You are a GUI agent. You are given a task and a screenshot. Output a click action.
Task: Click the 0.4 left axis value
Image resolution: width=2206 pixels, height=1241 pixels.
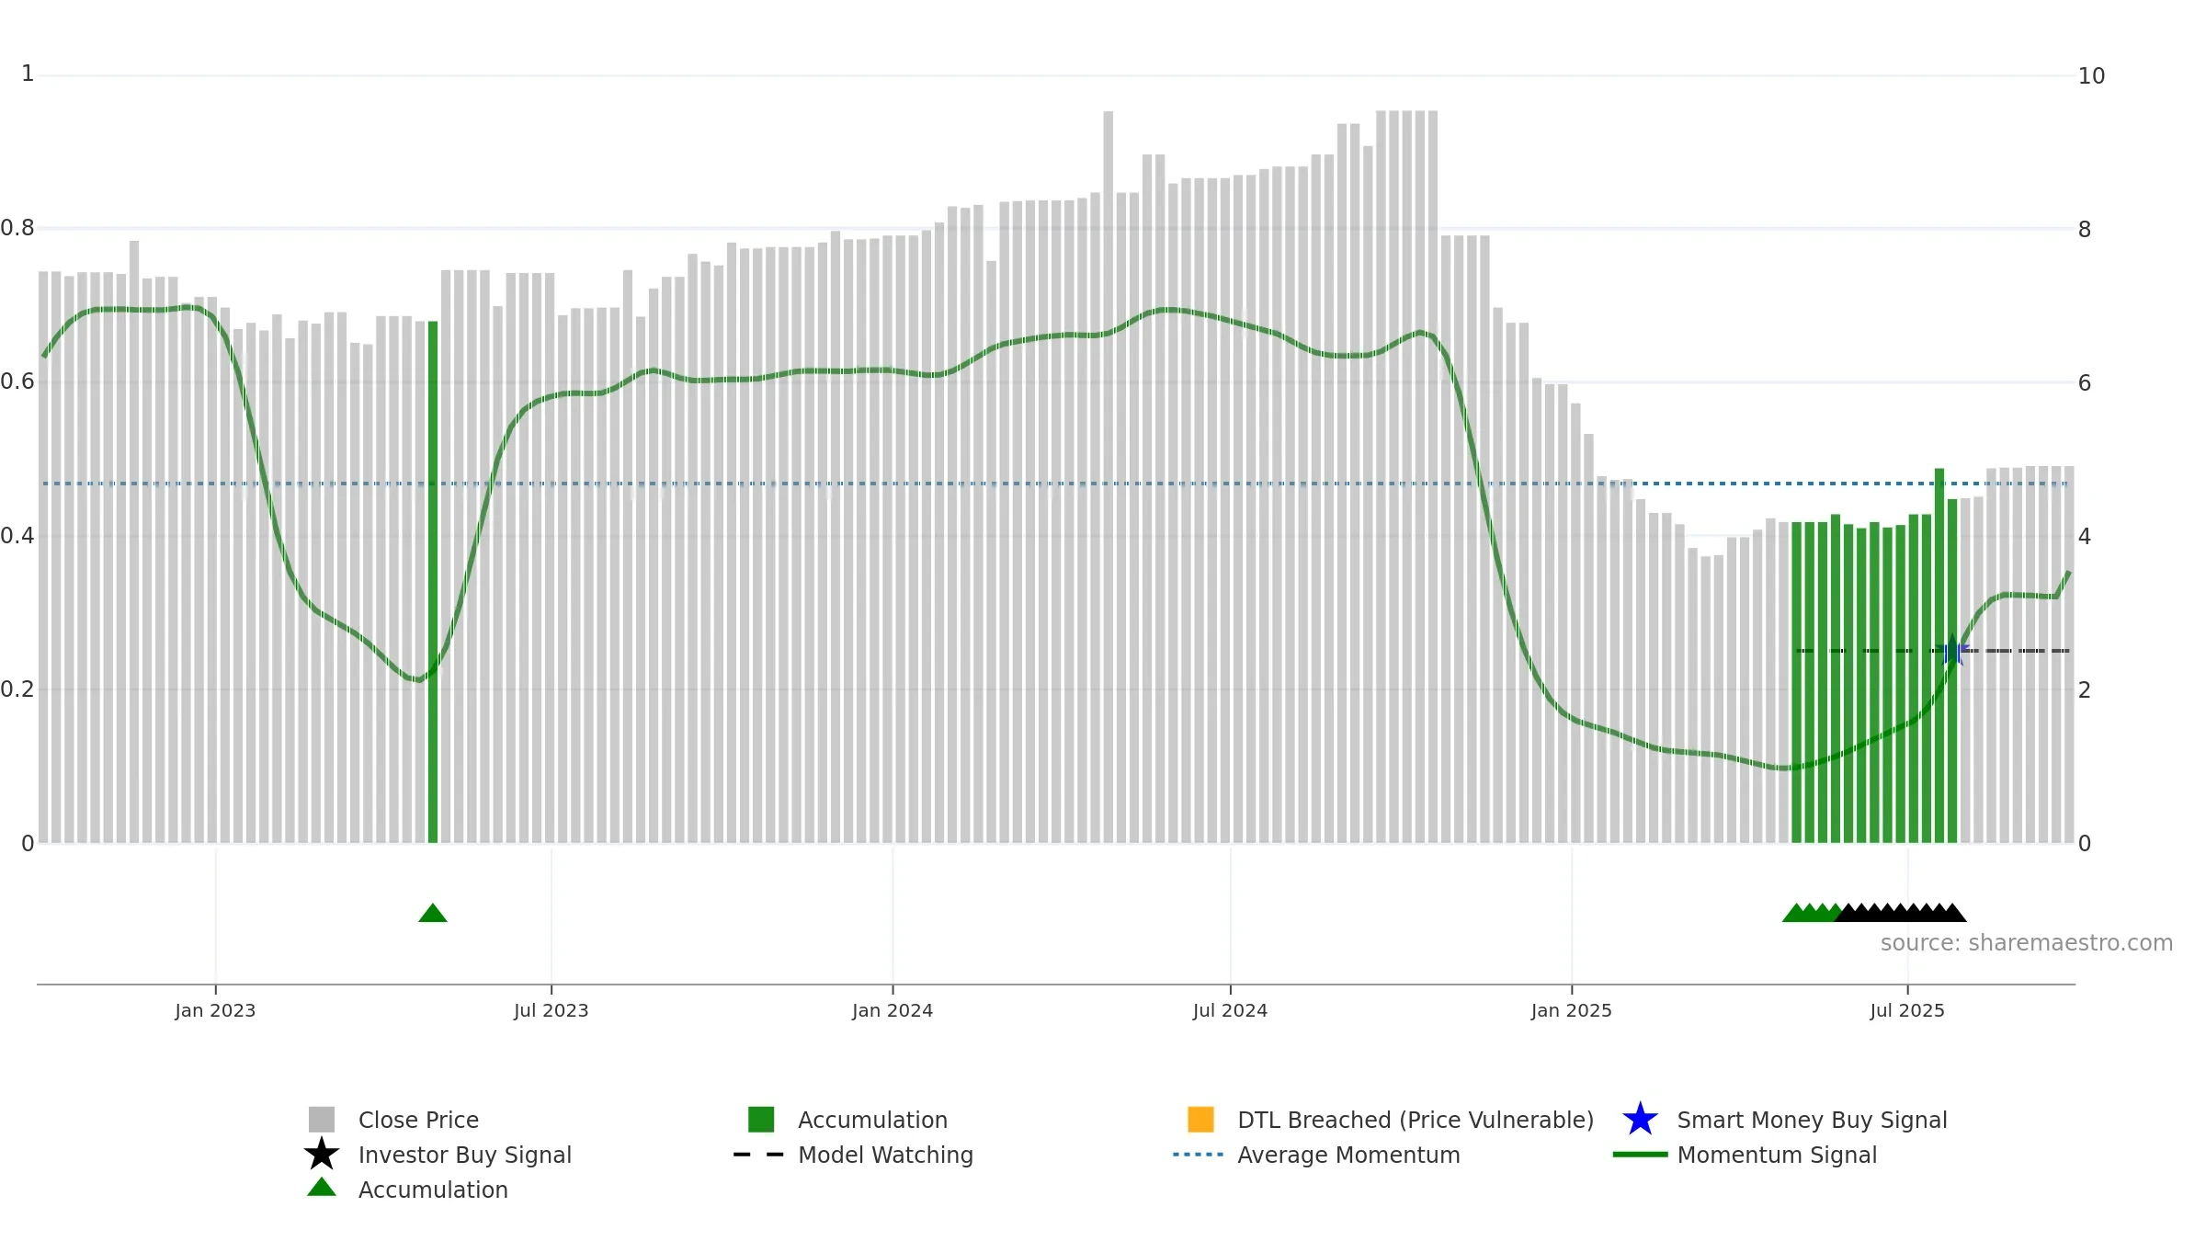(x=17, y=536)
